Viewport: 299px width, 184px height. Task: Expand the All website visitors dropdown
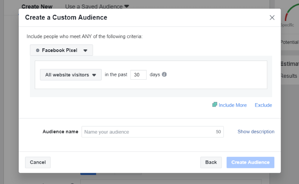pos(71,75)
